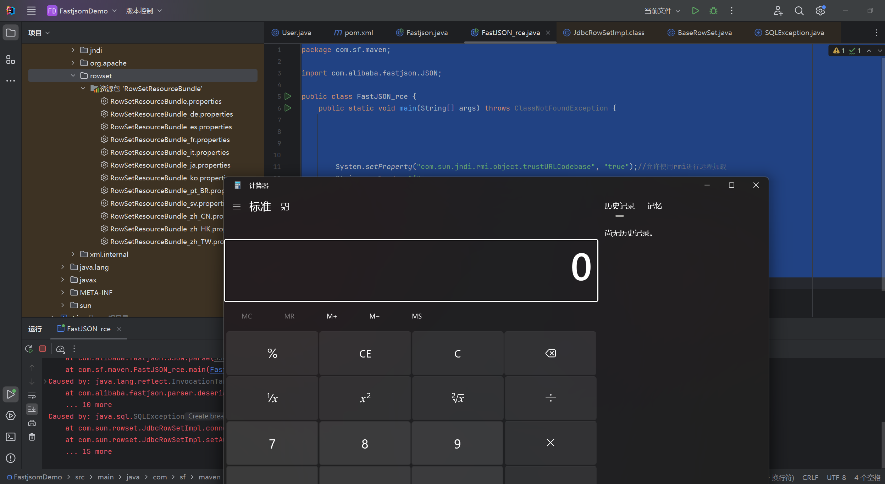The height and width of the screenshot is (484, 885).
Task: Expand the xml.internal folder
Action: pos(73,254)
